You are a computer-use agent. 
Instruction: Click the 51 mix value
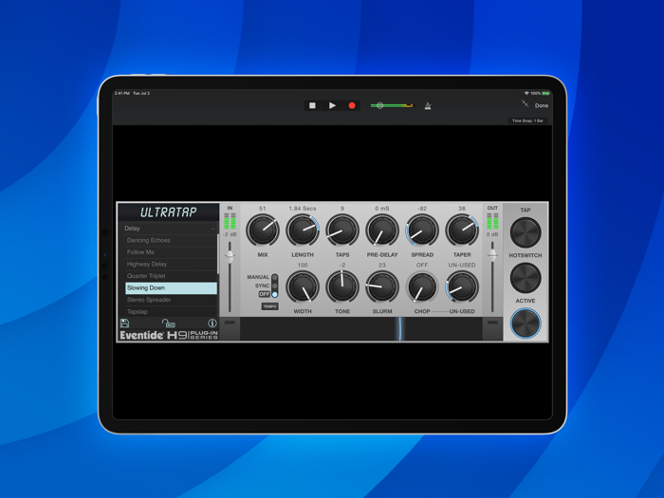coord(263,209)
